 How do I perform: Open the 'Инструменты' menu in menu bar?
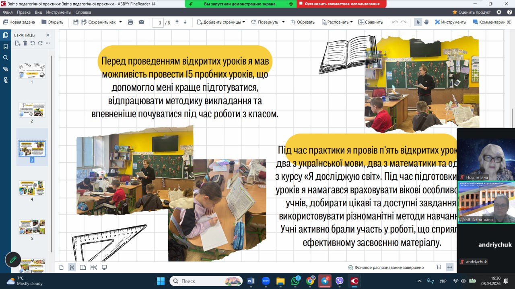pos(59,12)
